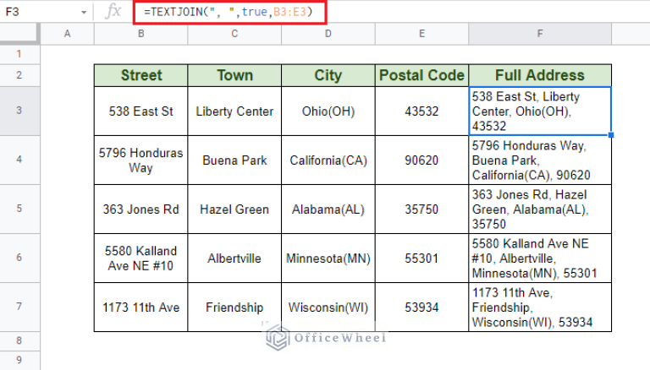
Task: Select full address cell starting 538 East St
Action: point(540,111)
